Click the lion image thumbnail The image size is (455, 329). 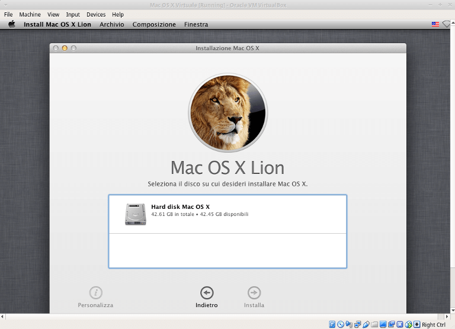tap(227, 112)
